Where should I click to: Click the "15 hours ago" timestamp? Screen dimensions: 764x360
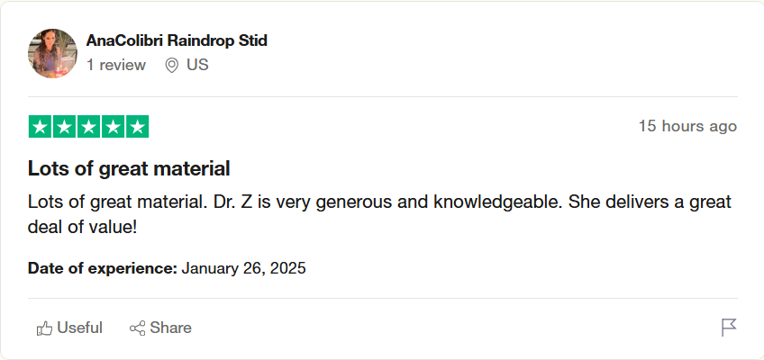[687, 127]
